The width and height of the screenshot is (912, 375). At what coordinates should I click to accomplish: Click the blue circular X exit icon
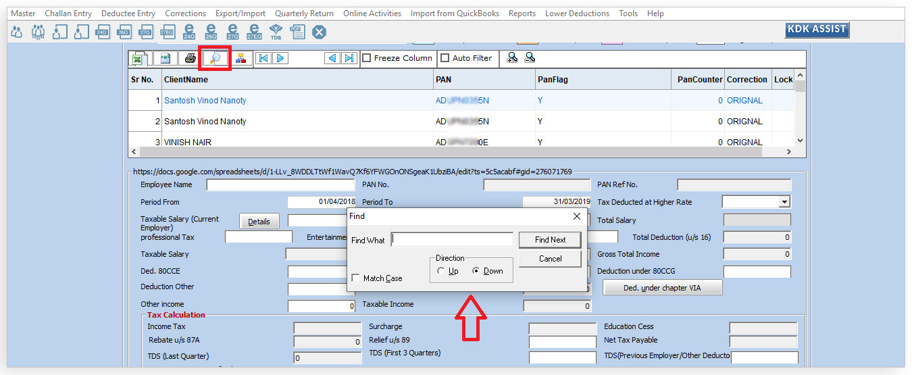click(x=320, y=32)
